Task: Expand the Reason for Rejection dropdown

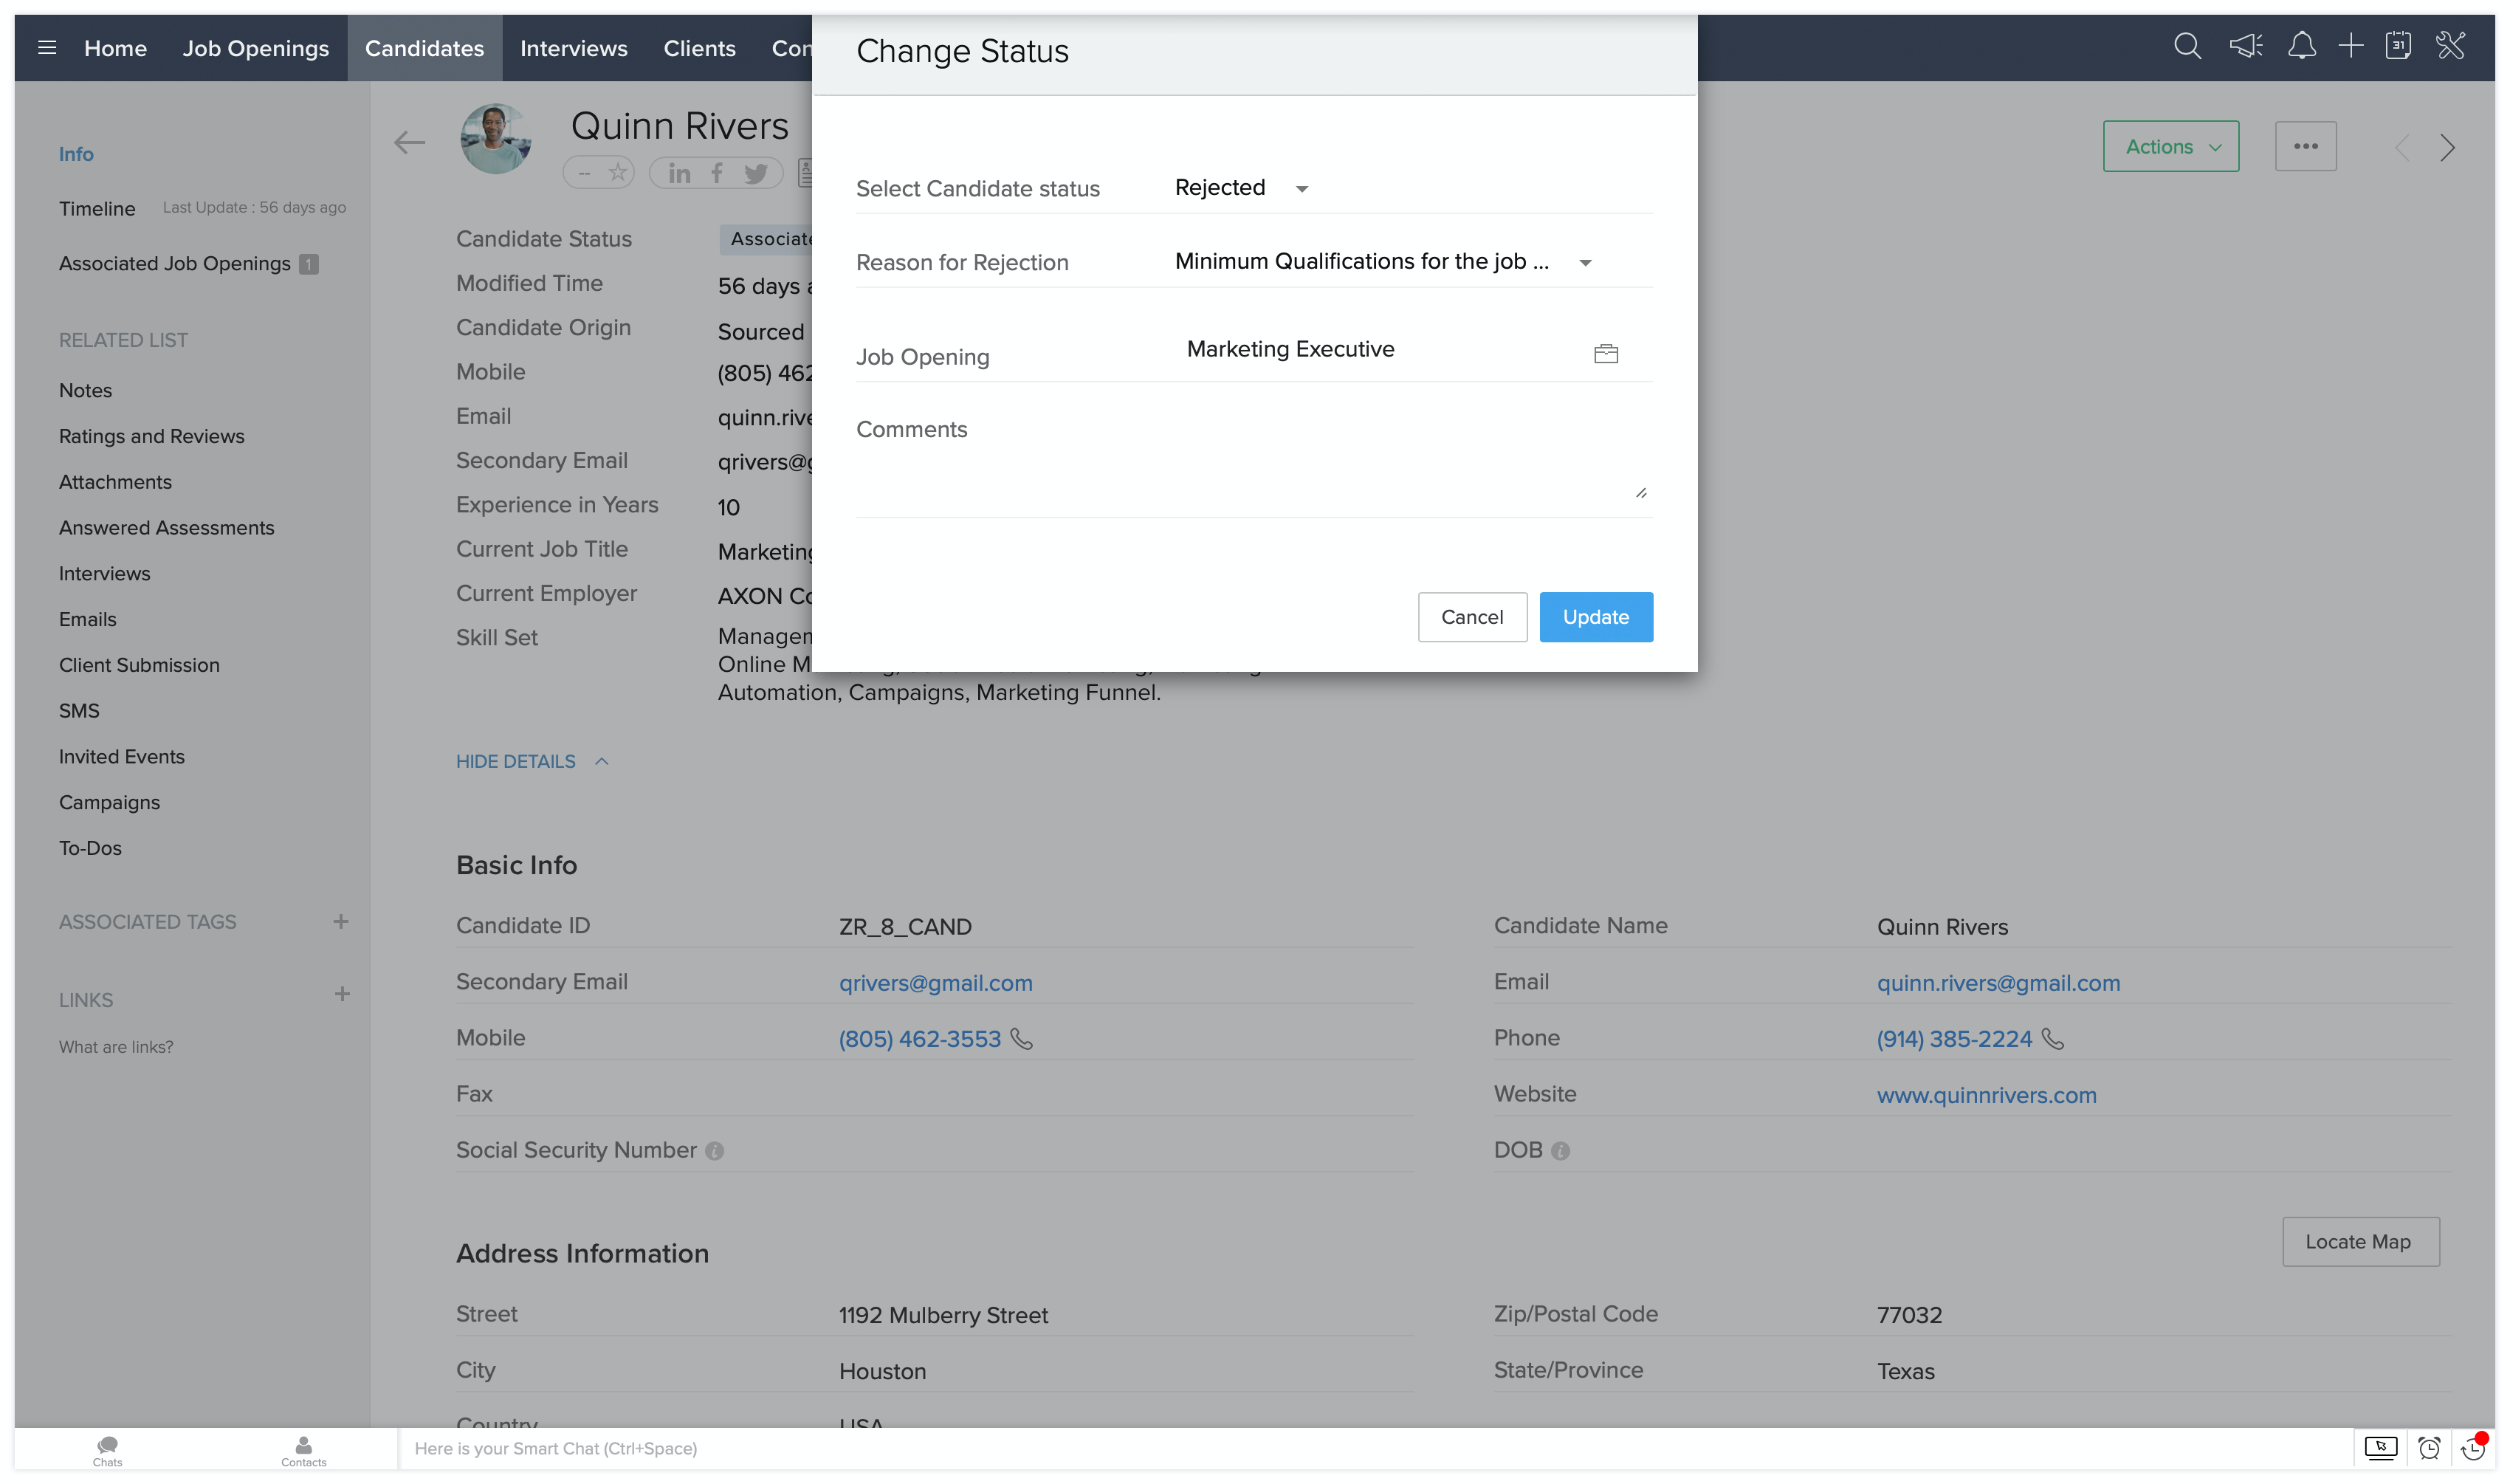Action: click(1381, 262)
